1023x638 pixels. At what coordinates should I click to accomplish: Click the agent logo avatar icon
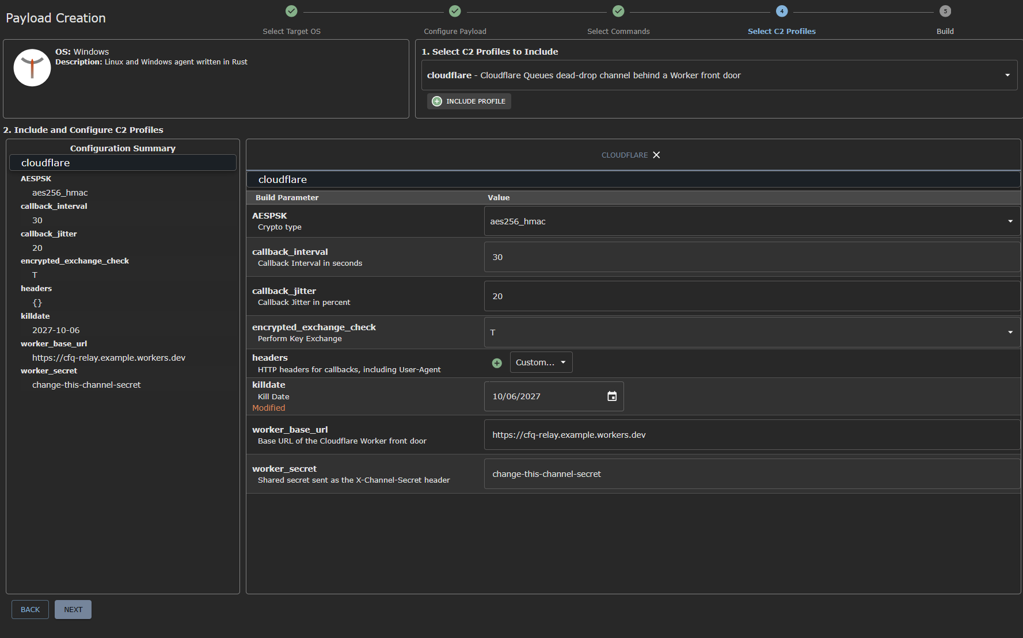tap(32, 68)
